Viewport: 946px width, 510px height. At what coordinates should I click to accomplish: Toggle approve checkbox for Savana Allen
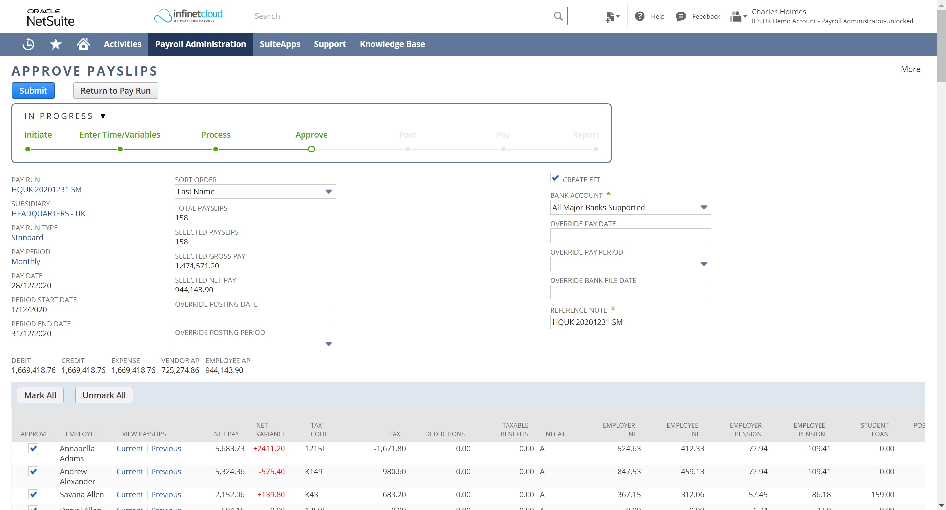click(x=34, y=494)
